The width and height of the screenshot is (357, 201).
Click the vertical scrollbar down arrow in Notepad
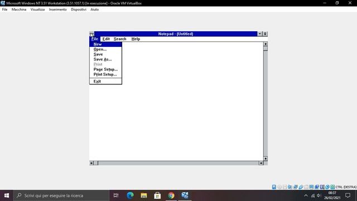click(x=266, y=159)
